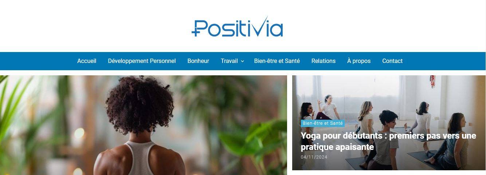Open the Accueil menu item

click(x=87, y=61)
